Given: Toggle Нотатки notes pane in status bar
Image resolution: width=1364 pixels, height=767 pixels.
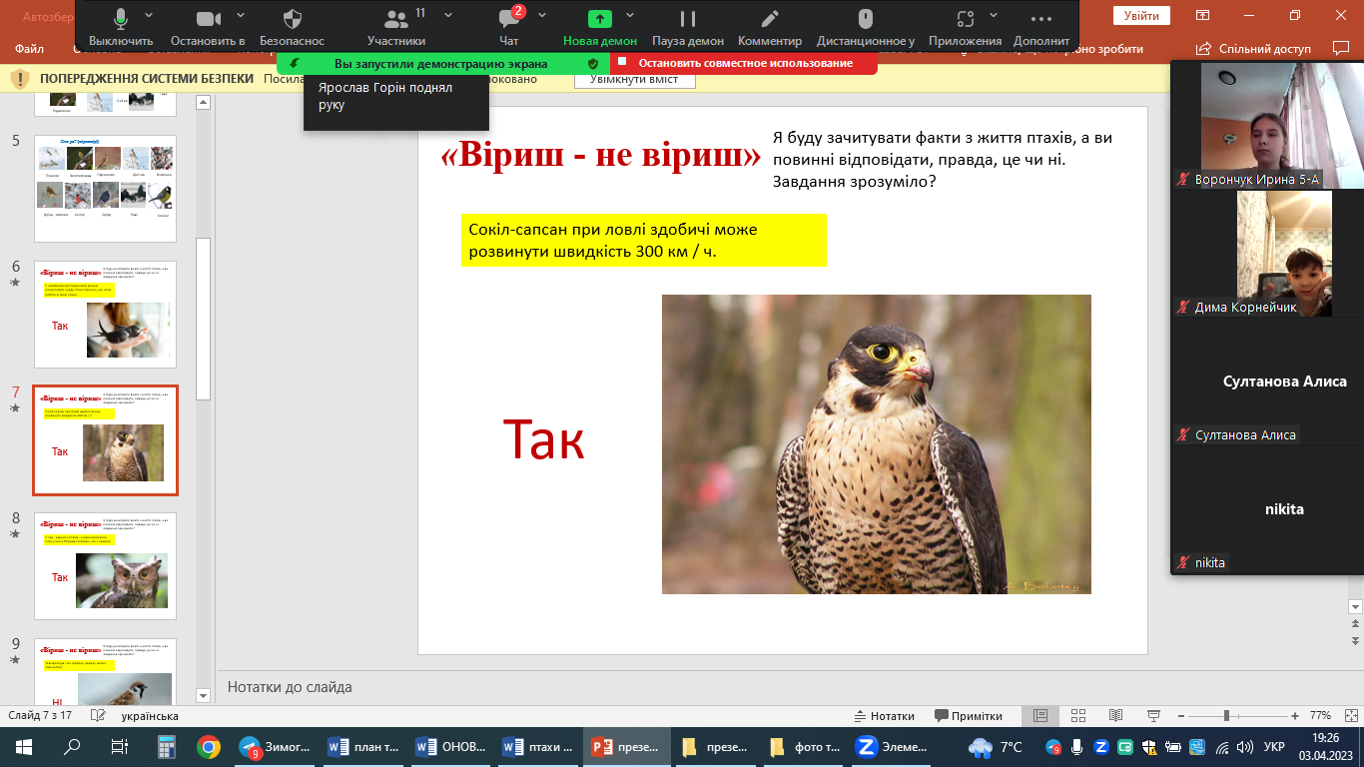Looking at the screenshot, I should click(885, 716).
